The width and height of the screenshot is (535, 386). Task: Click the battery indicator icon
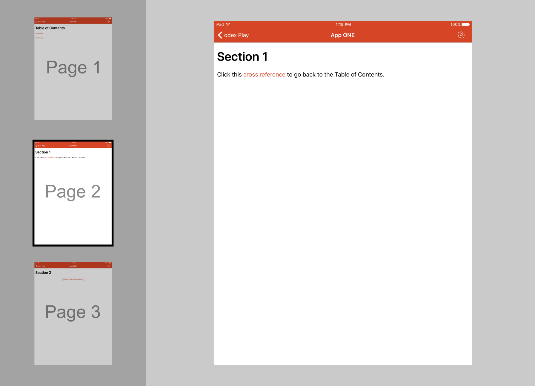[466, 24]
